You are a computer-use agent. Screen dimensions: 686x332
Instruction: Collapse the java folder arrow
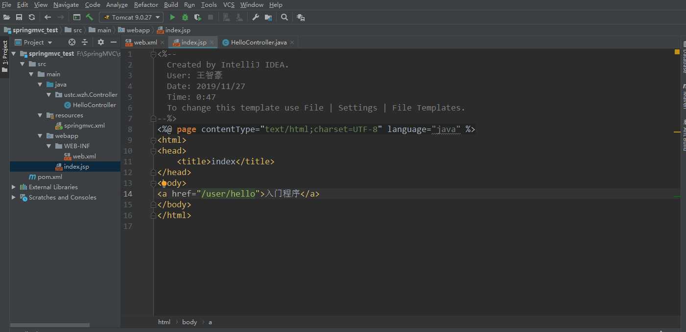40,85
